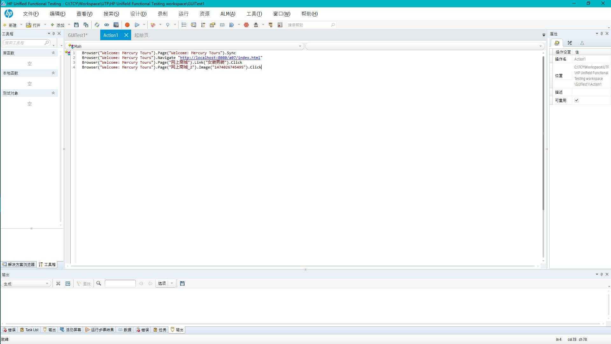This screenshot has width=611, height=344.
Task: Click the red Record button in the toolbar
Action: tap(127, 25)
